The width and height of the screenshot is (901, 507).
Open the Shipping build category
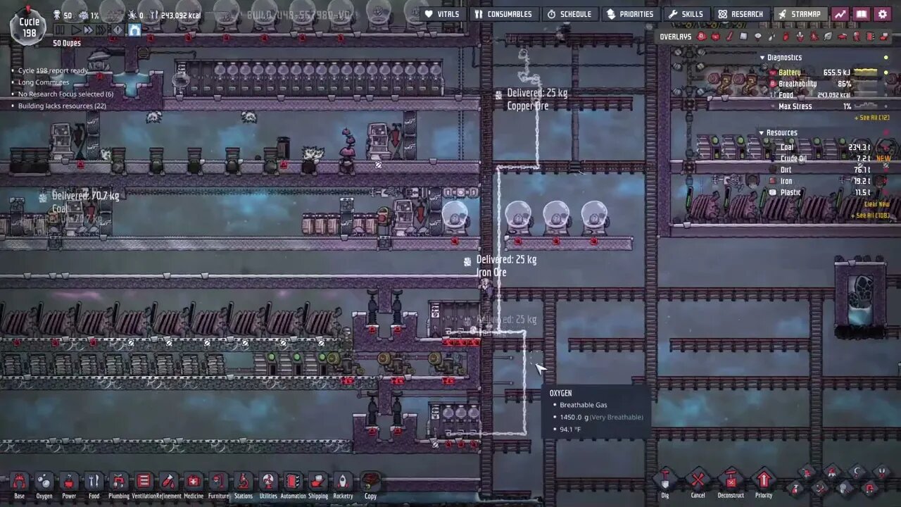coord(318,485)
